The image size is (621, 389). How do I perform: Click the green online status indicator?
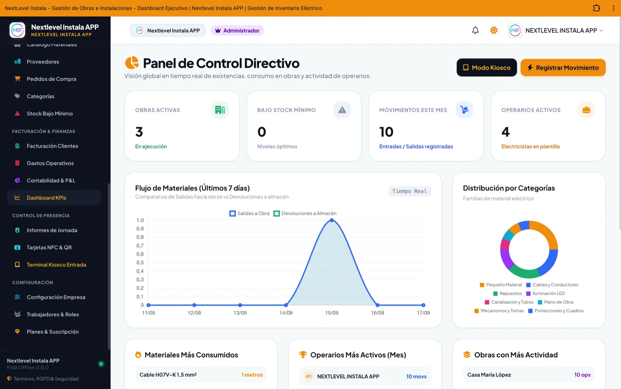click(x=101, y=364)
